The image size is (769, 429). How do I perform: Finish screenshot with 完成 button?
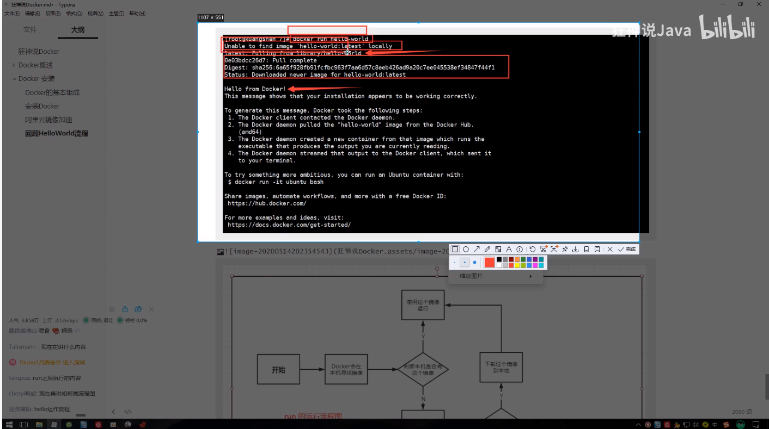point(627,249)
